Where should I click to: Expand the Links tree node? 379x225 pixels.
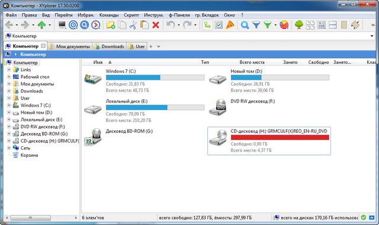(x=9, y=70)
